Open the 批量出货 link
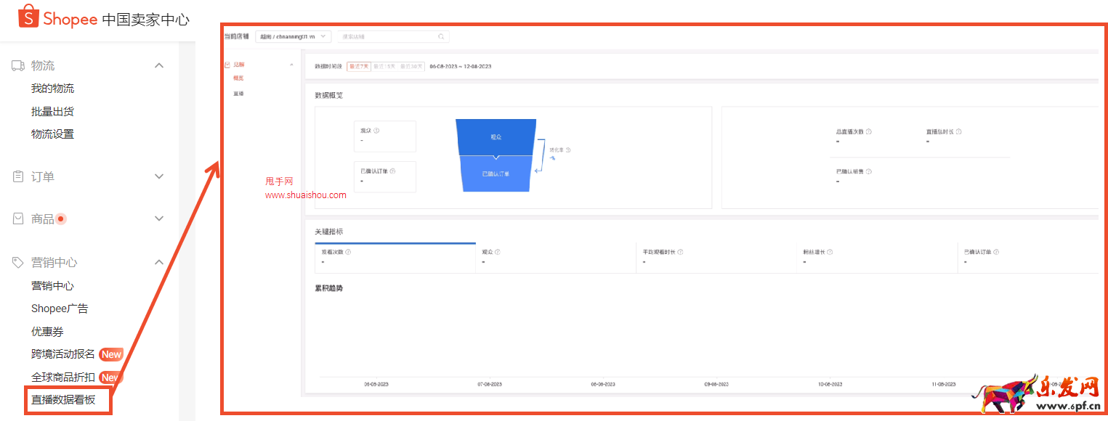1108x421 pixels. click(52, 111)
